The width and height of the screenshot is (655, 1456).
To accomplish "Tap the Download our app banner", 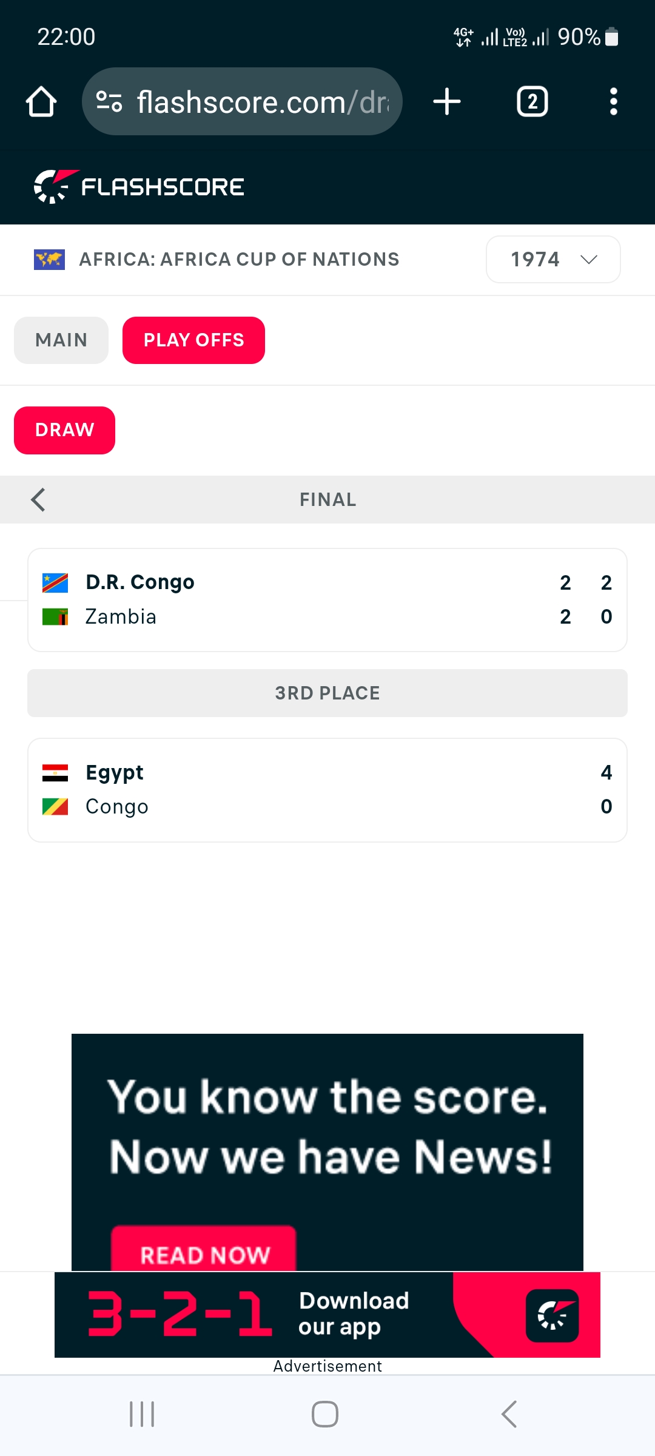I will (x=327, y=1315).
